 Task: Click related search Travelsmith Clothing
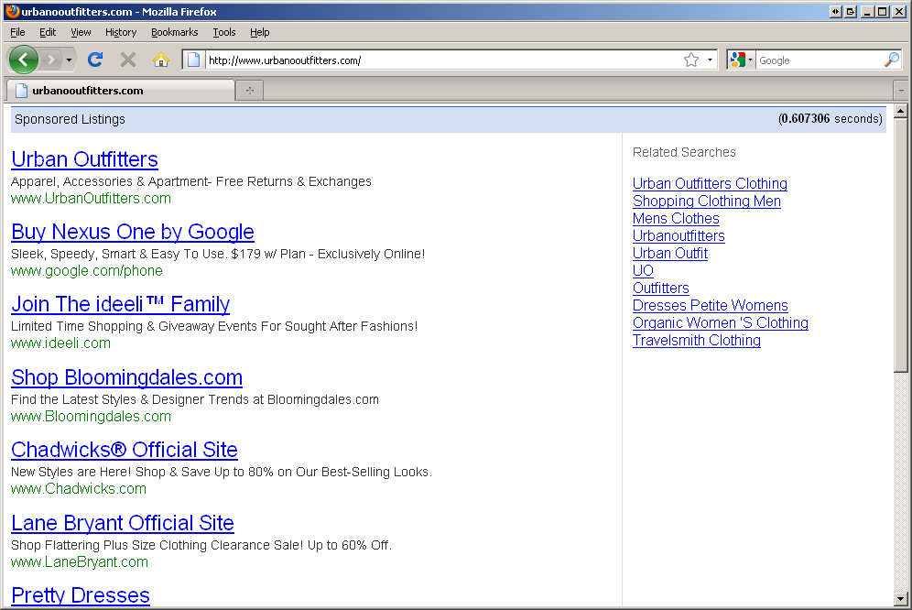pyautogui.click(x=696, y=341)
